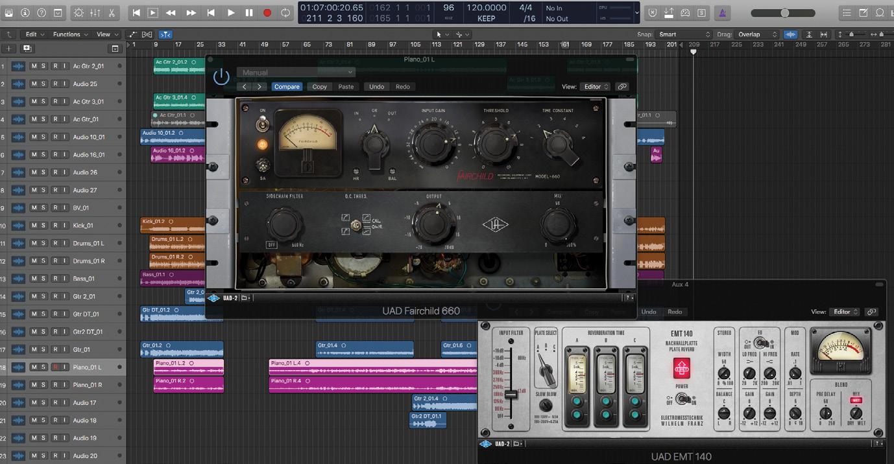
Task: Open the Mixer from control bar
Action: 95,13
